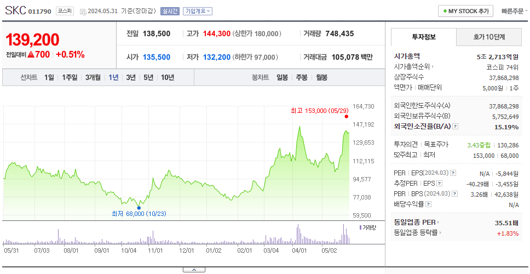
Task: Click 하한가 97,000 lower limit text
Action: coord(256,57)
